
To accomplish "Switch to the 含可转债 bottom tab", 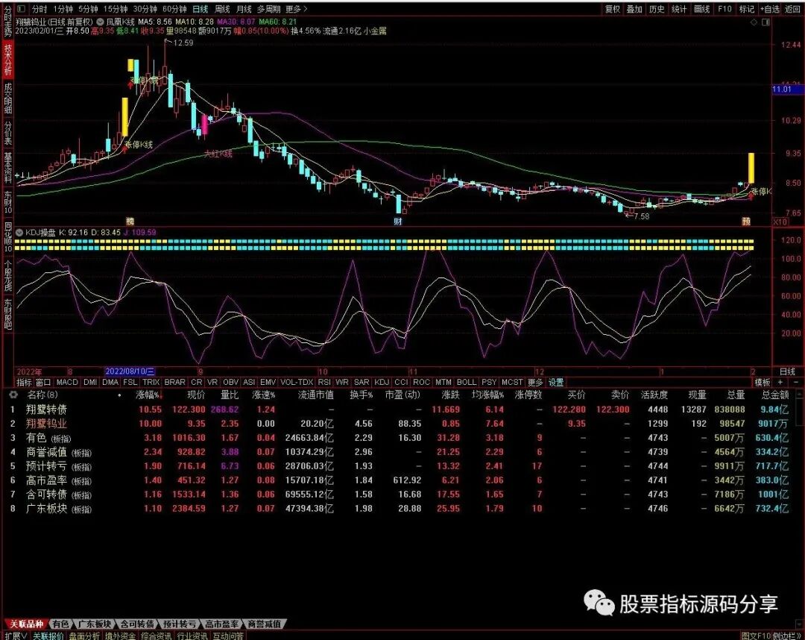I will point(137,624).
